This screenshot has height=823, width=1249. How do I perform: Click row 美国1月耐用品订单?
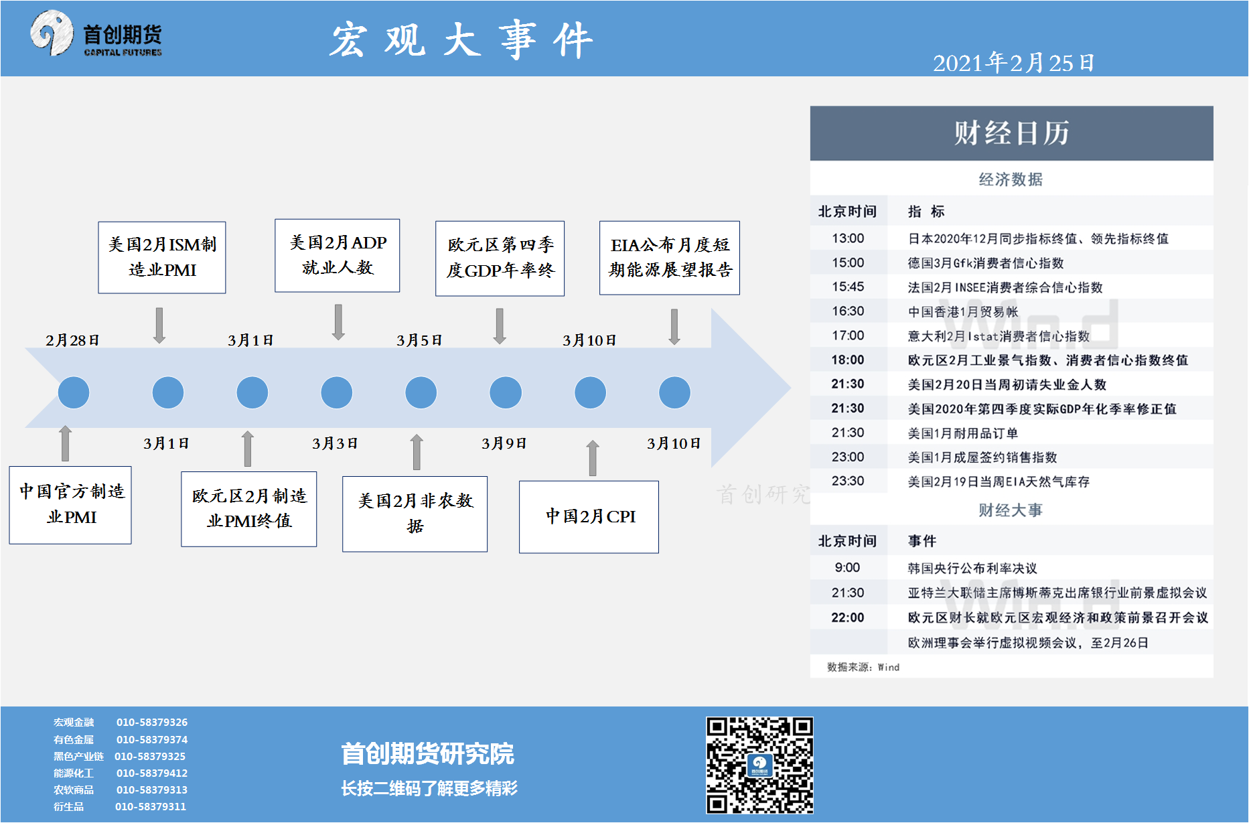click(1012, 433)
